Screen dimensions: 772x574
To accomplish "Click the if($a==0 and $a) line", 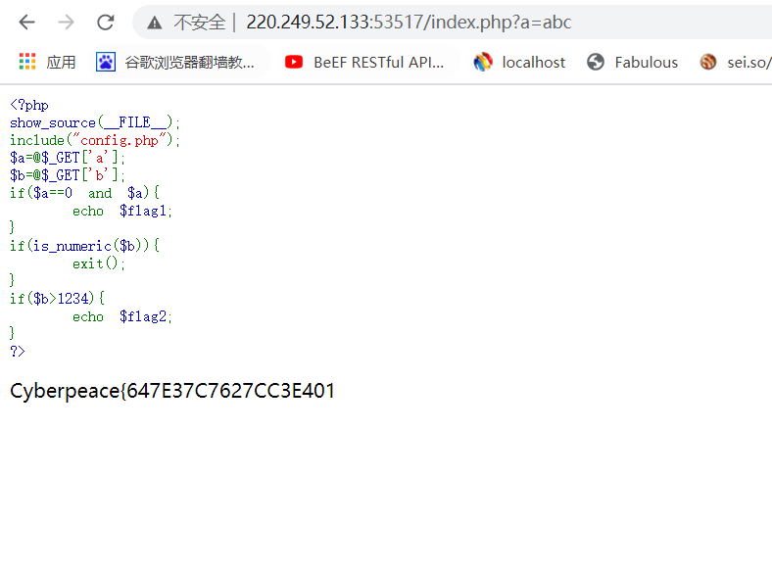I will (x=84, y=193).
